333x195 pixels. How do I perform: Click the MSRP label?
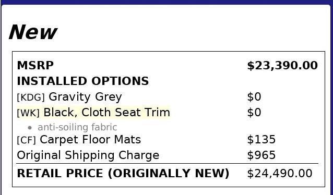[35, 65]
